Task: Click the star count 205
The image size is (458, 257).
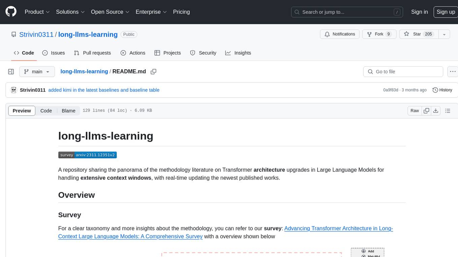Action: [x=428, y=34]
